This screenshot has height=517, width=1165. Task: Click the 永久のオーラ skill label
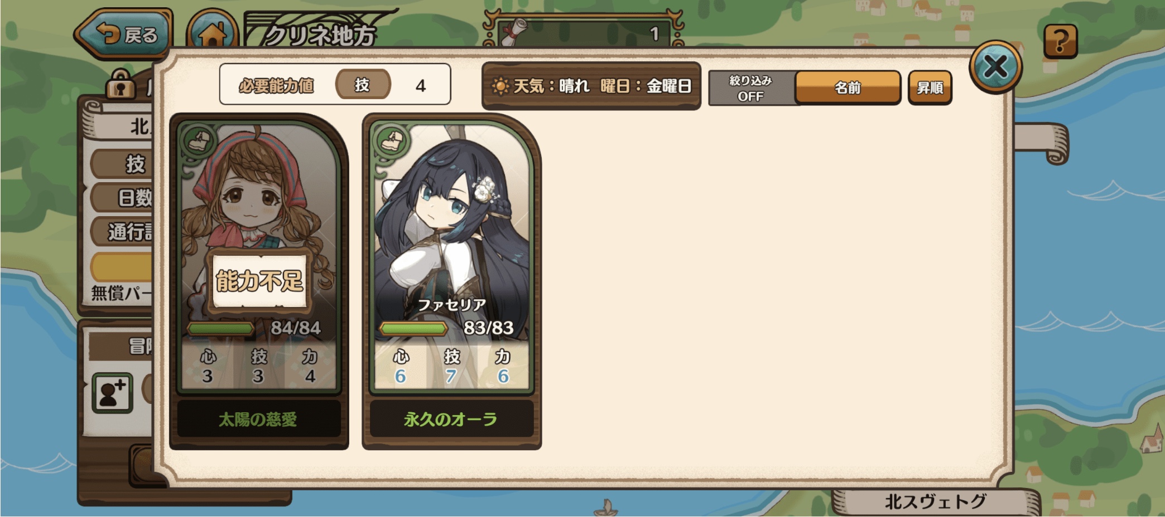pyautogui.click(x=451, y=419)
